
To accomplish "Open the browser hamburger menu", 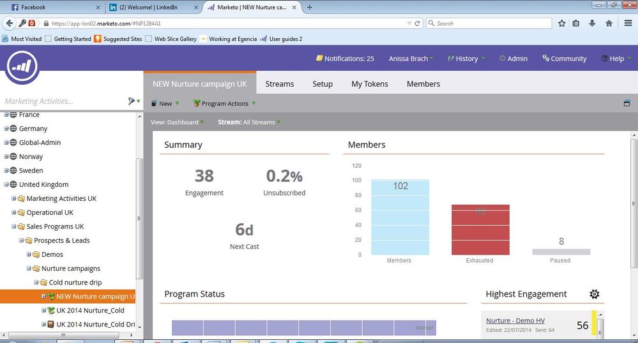I will [628, 24].
